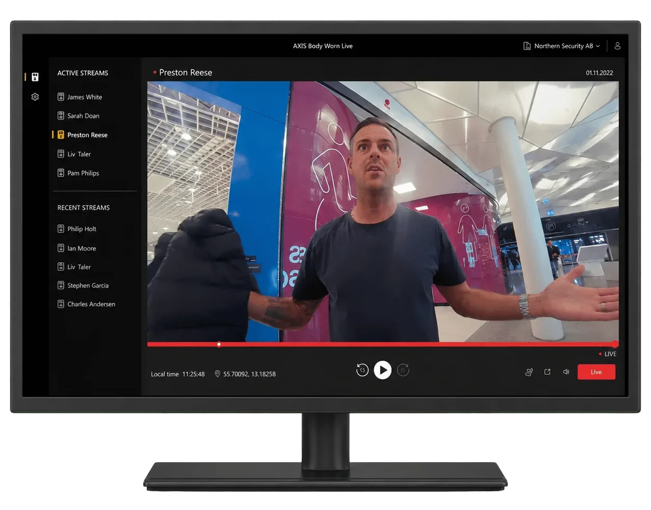The width and height of the screenshot is (651, 510).
Task: Click the camera icon beside Stephen Garcia
Action: (x=61, y=285)
